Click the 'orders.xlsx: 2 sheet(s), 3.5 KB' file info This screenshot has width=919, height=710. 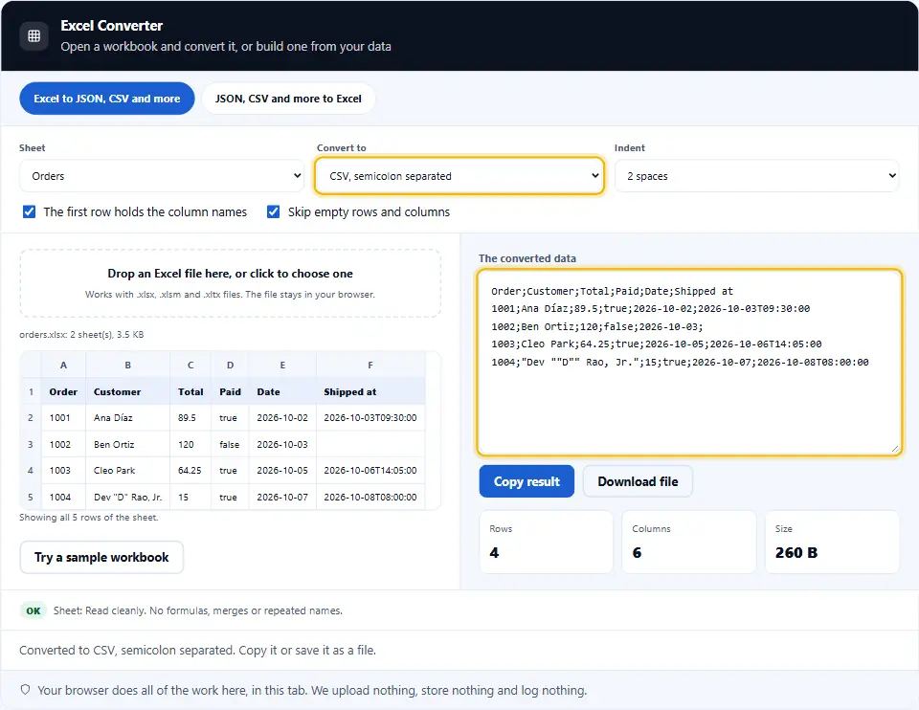tap(81, 335)
